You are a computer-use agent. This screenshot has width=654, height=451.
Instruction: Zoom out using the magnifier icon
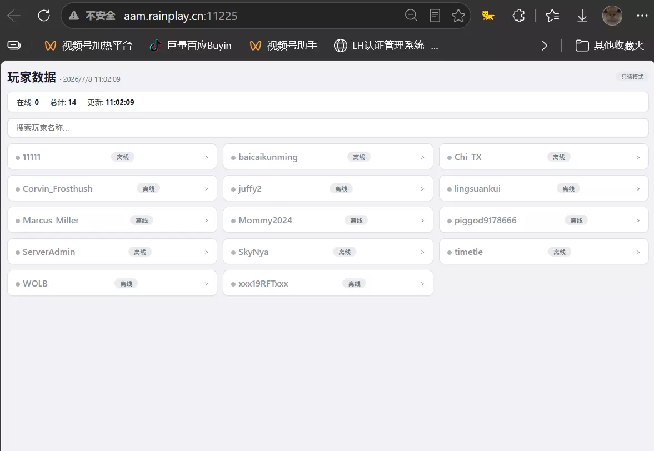pos(411,16)
